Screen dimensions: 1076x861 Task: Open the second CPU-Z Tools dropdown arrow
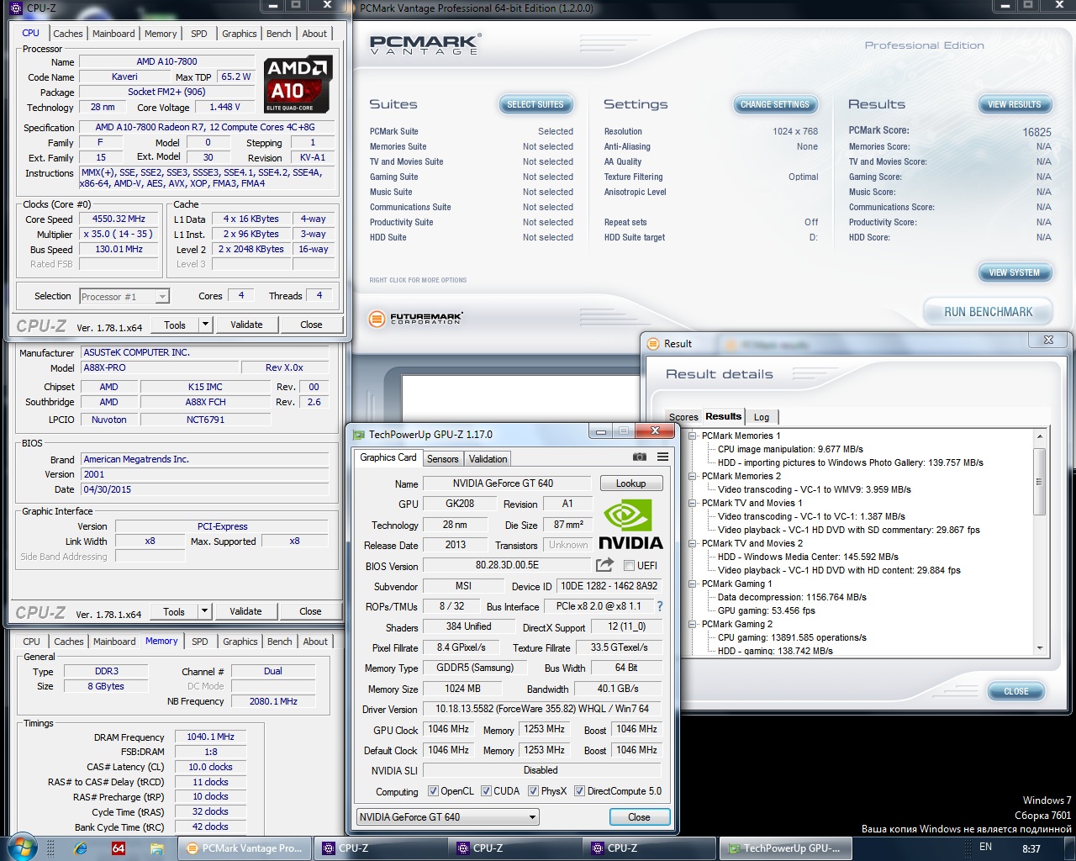coord(203,611)
